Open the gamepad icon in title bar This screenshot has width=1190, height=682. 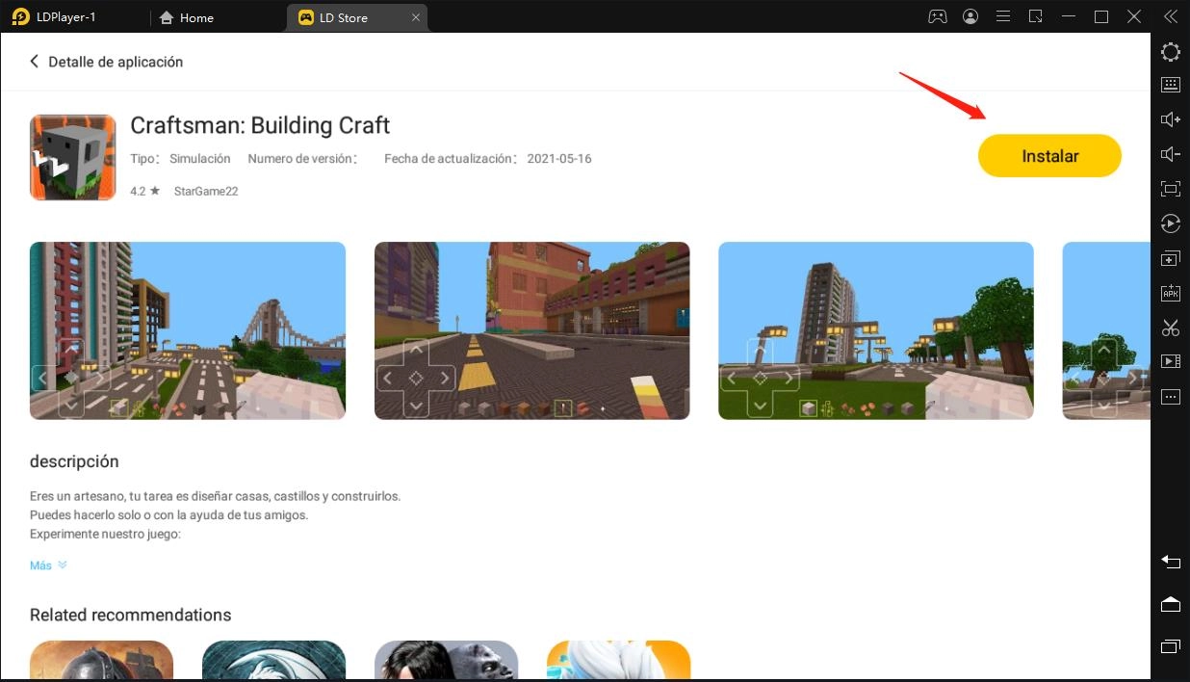coord(937,16)
